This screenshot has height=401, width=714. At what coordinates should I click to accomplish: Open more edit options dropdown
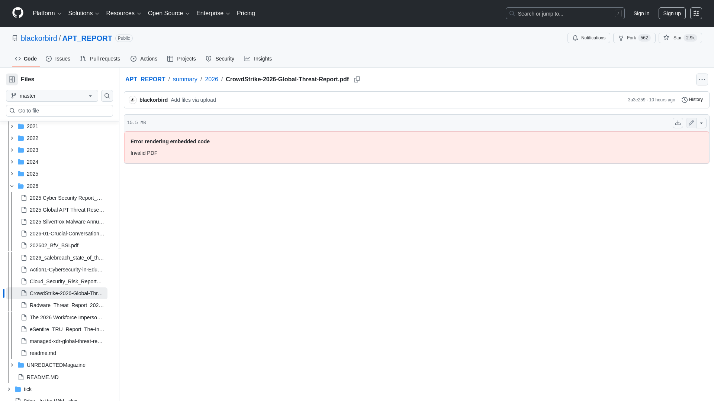702,123
